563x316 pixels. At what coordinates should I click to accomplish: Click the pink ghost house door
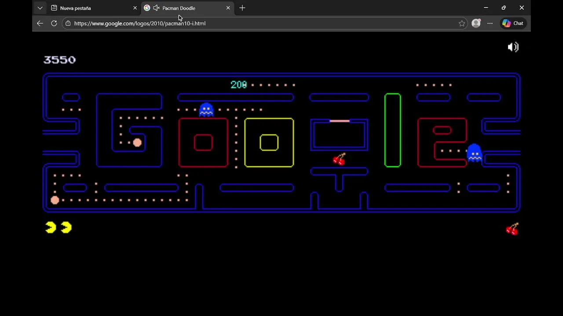[x=339, y=121]
